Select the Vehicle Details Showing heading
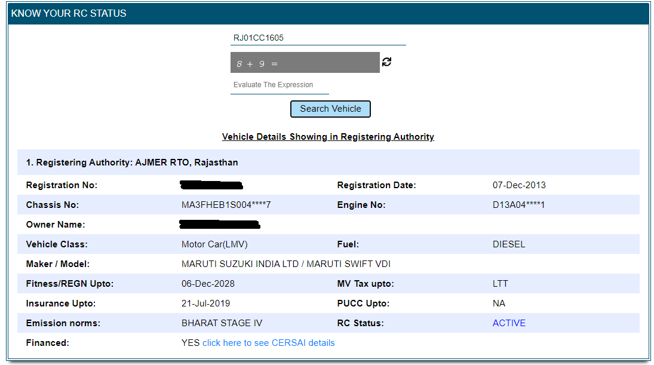The image size is (654, 365). pyautogui.click(x=328, y=136)
